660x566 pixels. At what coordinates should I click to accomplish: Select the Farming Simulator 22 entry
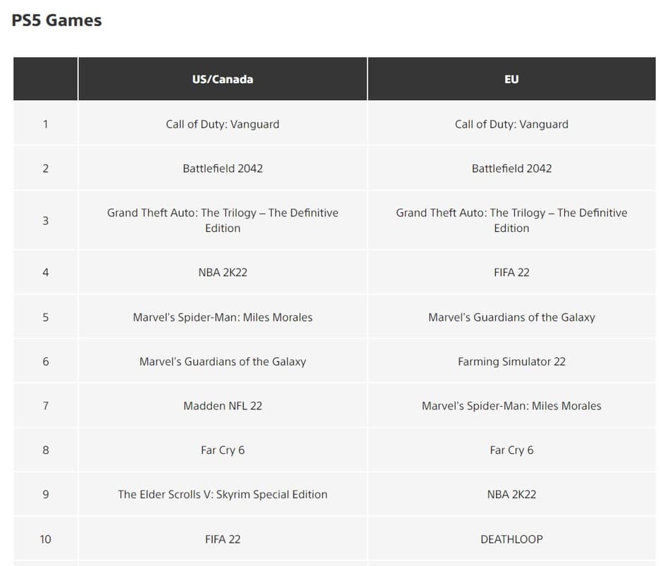511,362
